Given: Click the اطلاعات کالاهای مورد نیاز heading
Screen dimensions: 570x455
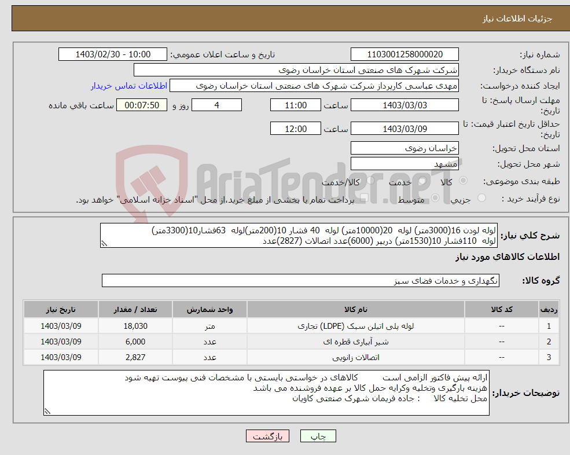Looking at the screenshot, I should point(508,257).
